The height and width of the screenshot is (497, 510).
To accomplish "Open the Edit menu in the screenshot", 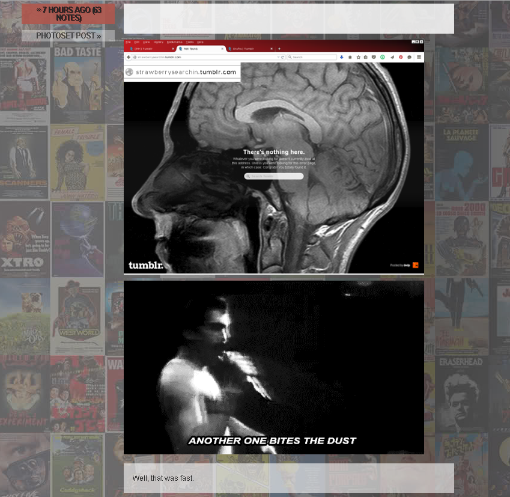I will [137, 42].
